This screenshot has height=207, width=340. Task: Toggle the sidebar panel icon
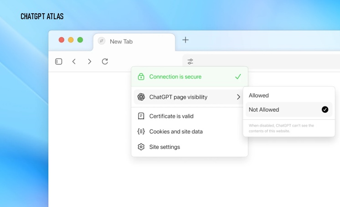pyautogui.click(x=58, y=62)
